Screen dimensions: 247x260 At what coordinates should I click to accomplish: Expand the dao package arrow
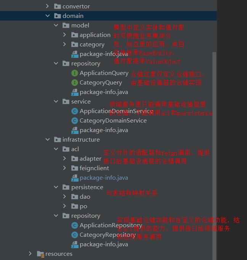[64, 197]
